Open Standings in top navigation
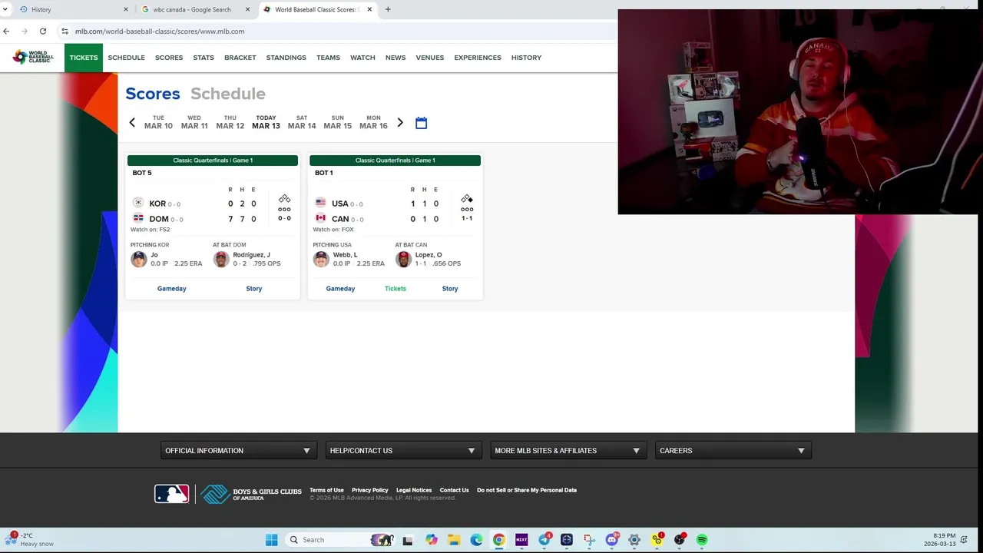This screenshot has height=553, width=983. tap(286, 58)
